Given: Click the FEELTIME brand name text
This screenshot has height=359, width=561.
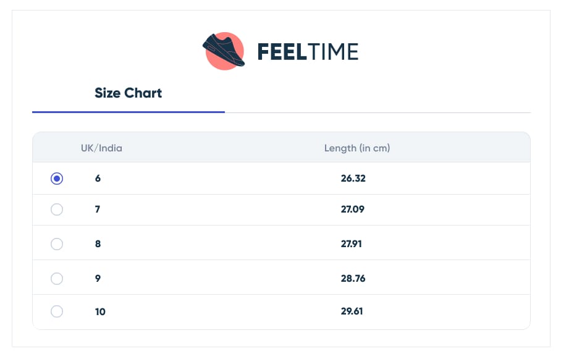Looking at the screenshot, I should [x=308, y=52].
